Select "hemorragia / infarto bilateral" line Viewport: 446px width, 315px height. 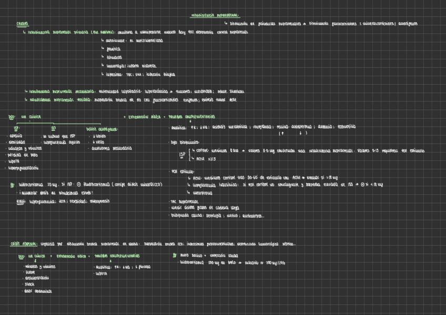(x=131, y=66)
